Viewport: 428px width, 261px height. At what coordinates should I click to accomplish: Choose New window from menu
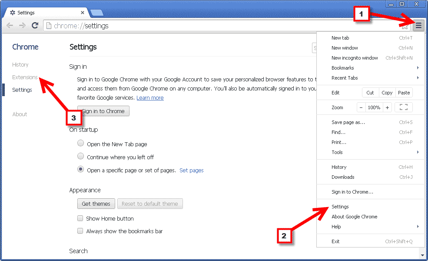pos(371,48)
